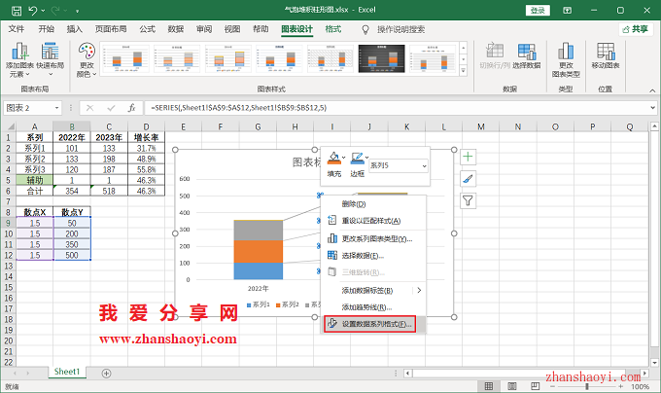
Task: Select row header 12
Action: click(x=9, y=255)
